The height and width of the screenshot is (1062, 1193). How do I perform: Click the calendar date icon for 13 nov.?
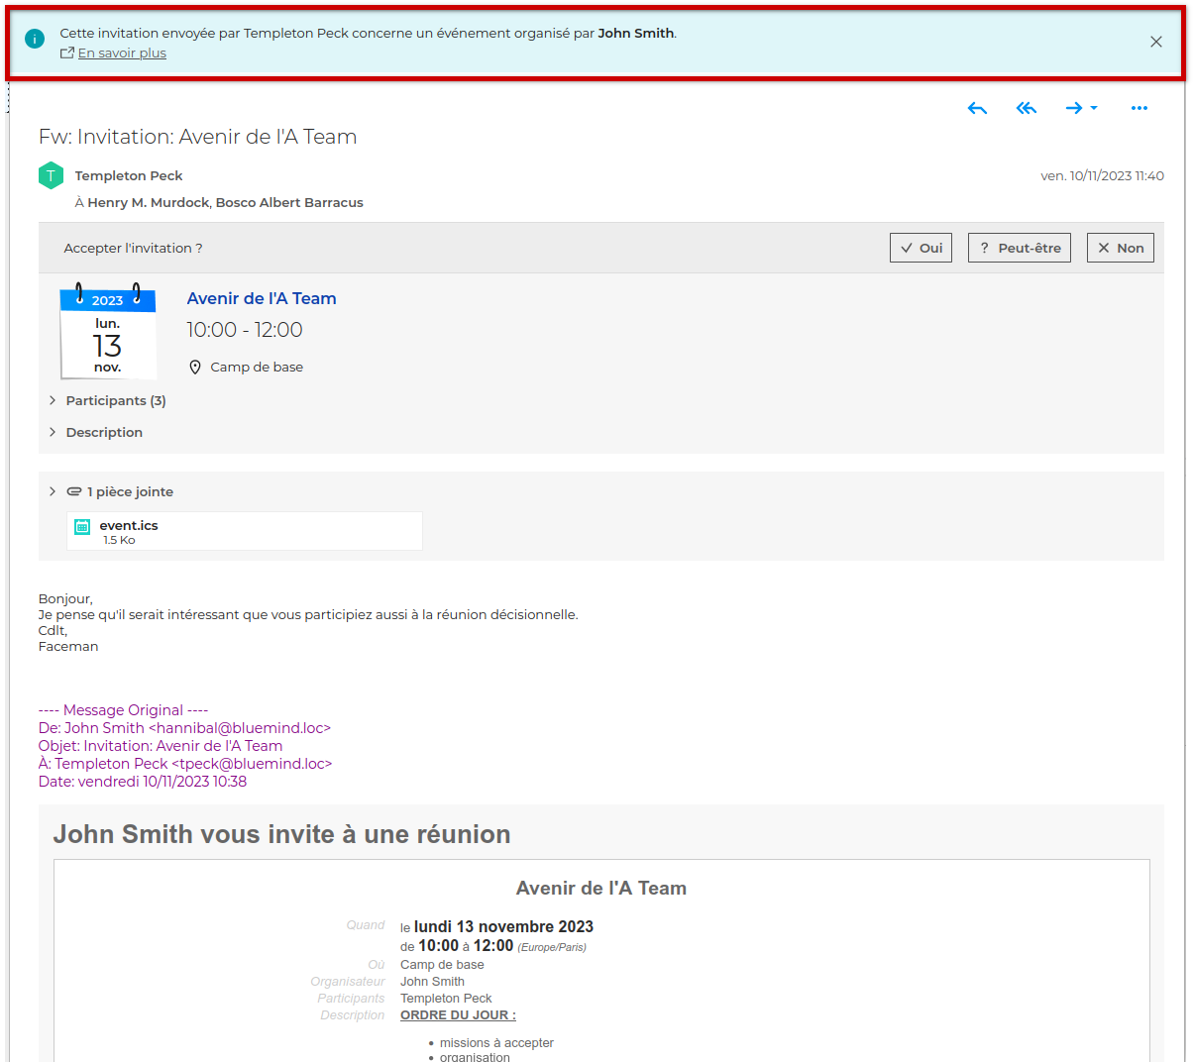108,333
